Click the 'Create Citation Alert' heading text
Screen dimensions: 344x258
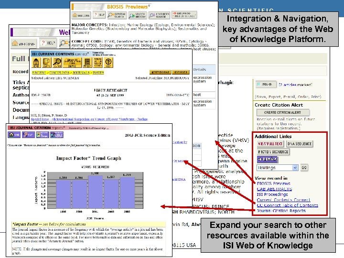(x=279, y=105)
